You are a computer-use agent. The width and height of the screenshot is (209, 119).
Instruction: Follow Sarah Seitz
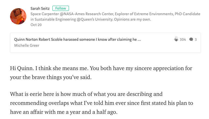[60, 8]
